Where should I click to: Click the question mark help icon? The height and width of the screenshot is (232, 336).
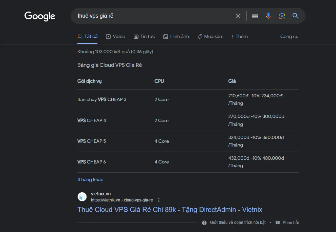(x=204, y=223)
